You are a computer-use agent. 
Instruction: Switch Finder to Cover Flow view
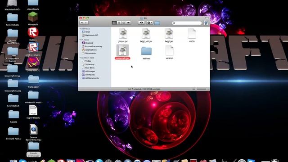128,23
